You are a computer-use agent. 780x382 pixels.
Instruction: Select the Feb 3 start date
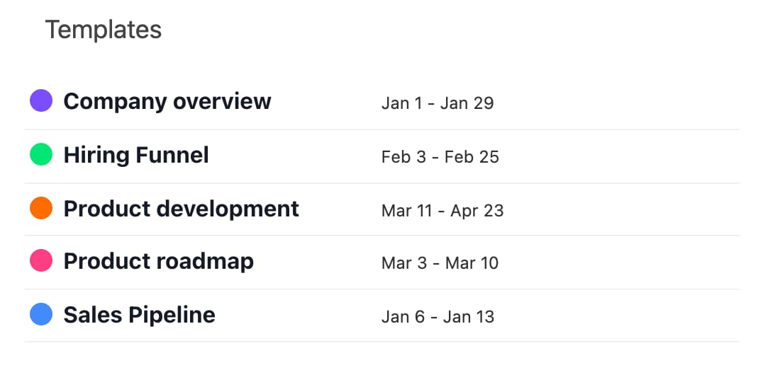403,157
